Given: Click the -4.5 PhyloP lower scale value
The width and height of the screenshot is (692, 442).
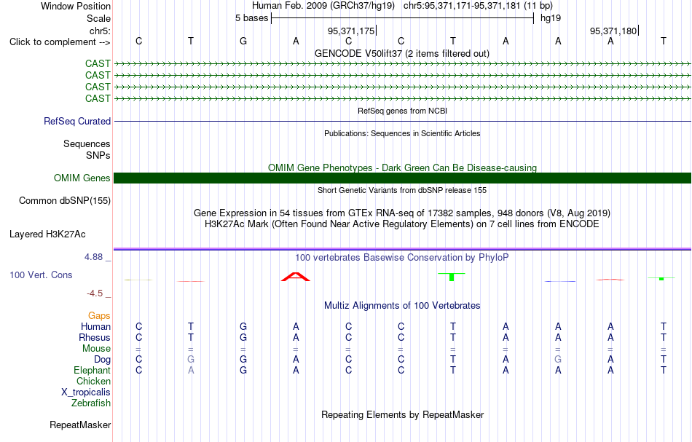Looking at the screenshot, I should pos(95,293).
